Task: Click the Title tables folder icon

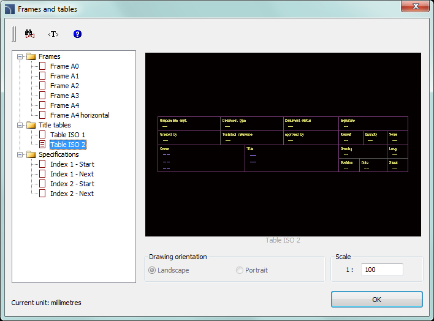Action: pos(31,125)
